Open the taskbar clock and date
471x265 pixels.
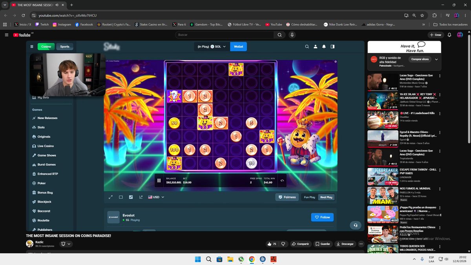(x=460, y=259)
